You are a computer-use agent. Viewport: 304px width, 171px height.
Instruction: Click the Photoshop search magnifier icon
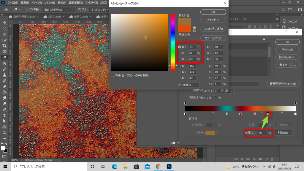283,9
